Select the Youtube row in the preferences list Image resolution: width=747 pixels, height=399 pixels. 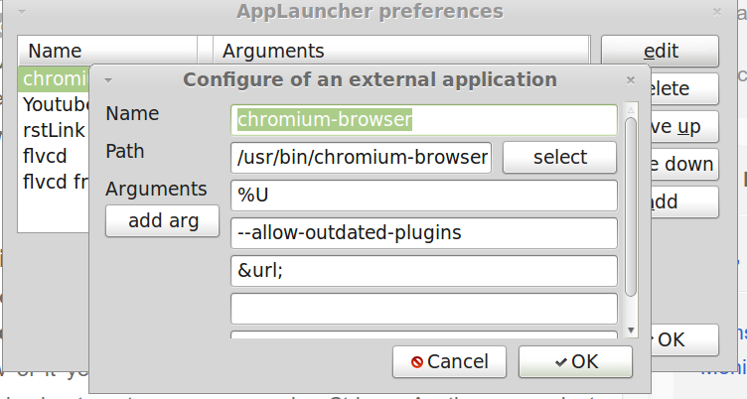click(54, 104)
